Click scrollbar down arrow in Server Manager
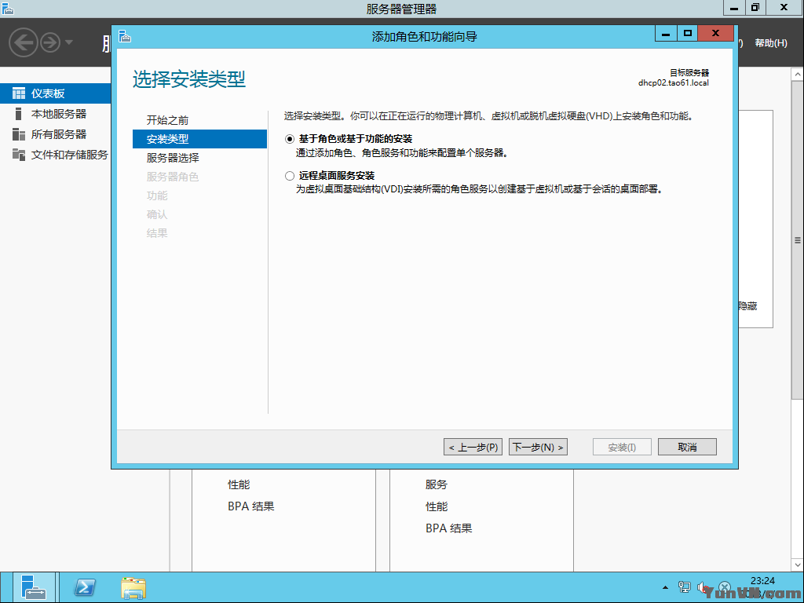The image size is (804, 603). [798, 565]
